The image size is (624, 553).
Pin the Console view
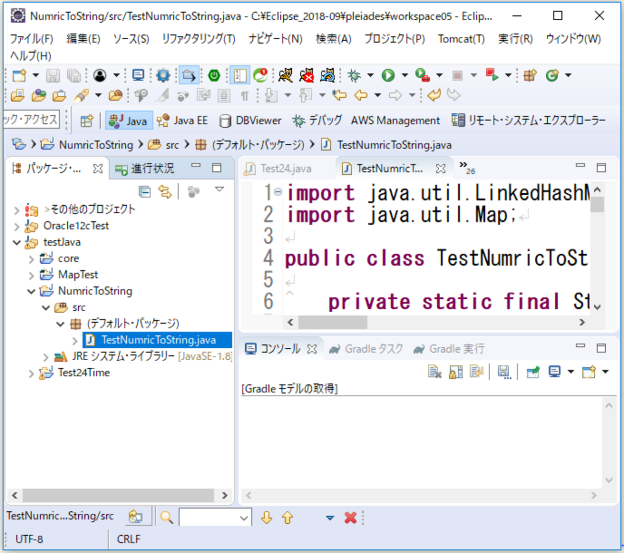coord(533,372)
